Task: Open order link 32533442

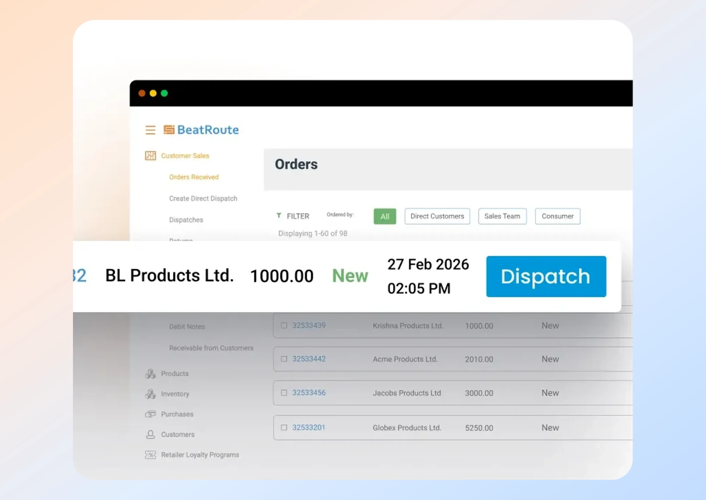Action: (309, 359)
